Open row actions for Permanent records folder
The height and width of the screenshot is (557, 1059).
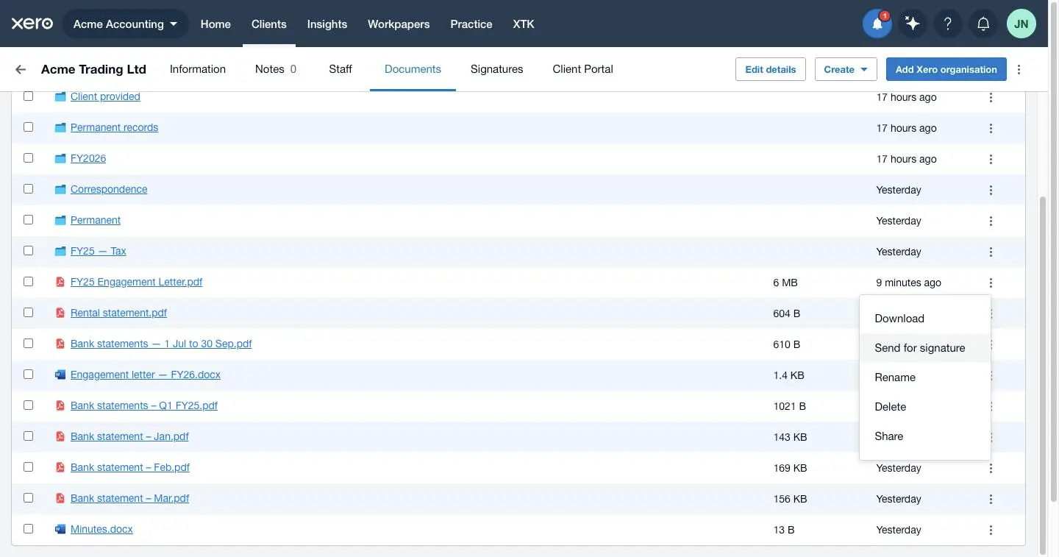[991, 128]
